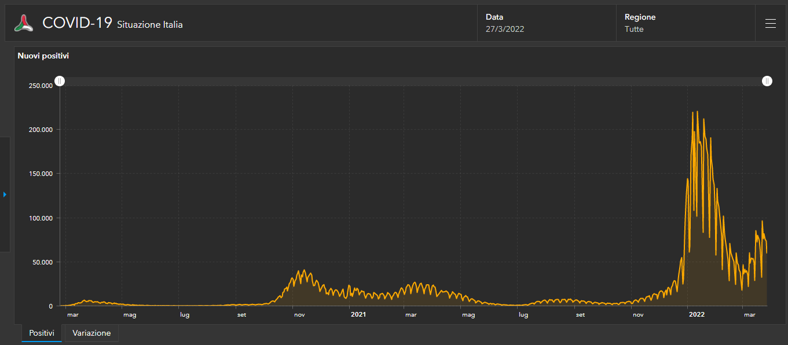This screenshot has height=345, width=788.
Task: Grab the right handle of the time range slider
Action: click(767, 81)
